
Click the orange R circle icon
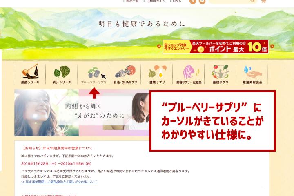tap(193, 2)
